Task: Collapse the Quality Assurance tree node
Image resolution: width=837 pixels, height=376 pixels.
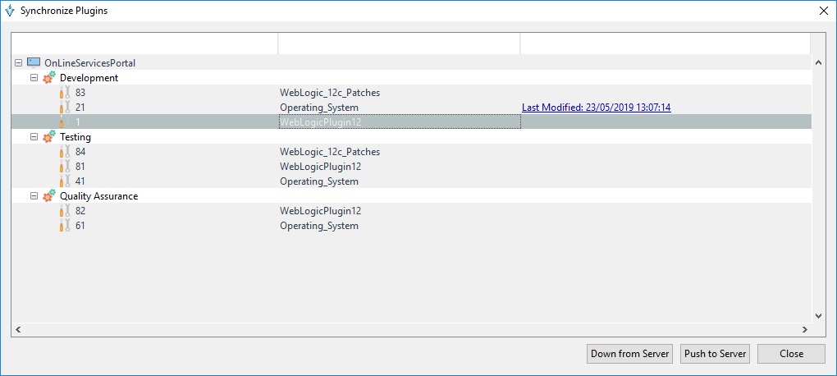Action: [34, 196]
